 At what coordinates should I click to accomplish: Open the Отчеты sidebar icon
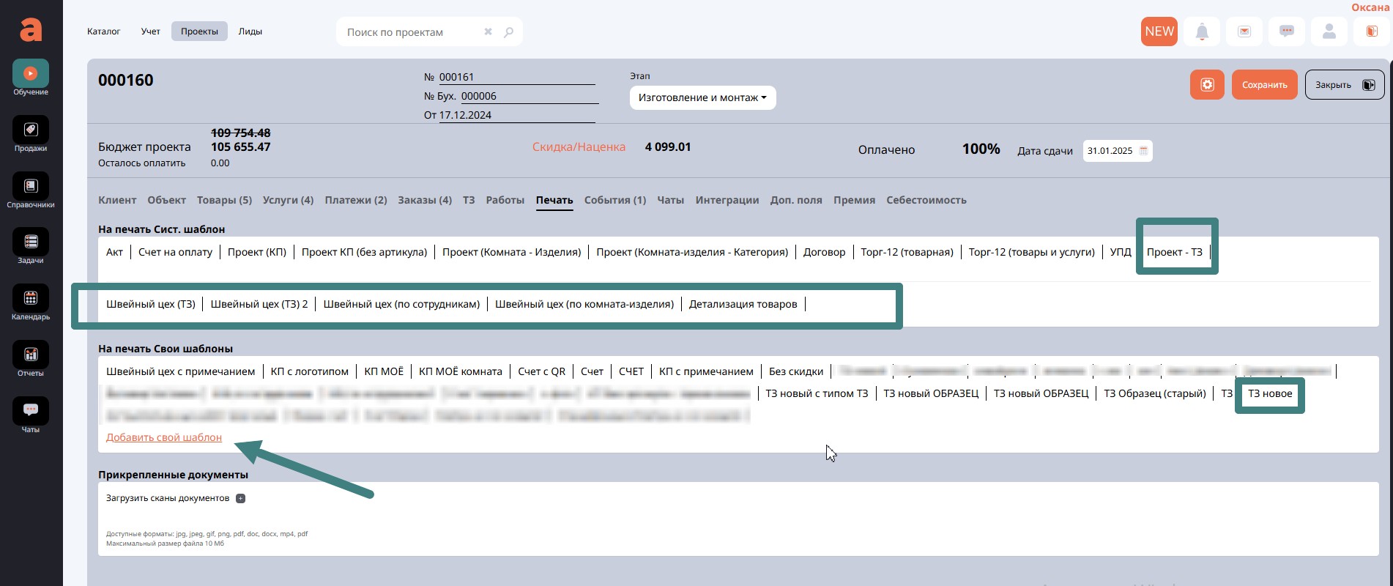(30, 355)
